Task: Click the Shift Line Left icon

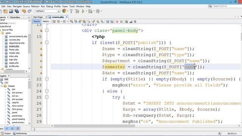Action: pos(107,22)
